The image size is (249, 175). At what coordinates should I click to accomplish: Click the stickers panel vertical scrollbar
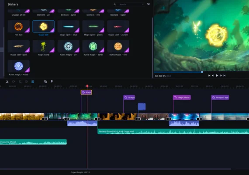[152, 48]
